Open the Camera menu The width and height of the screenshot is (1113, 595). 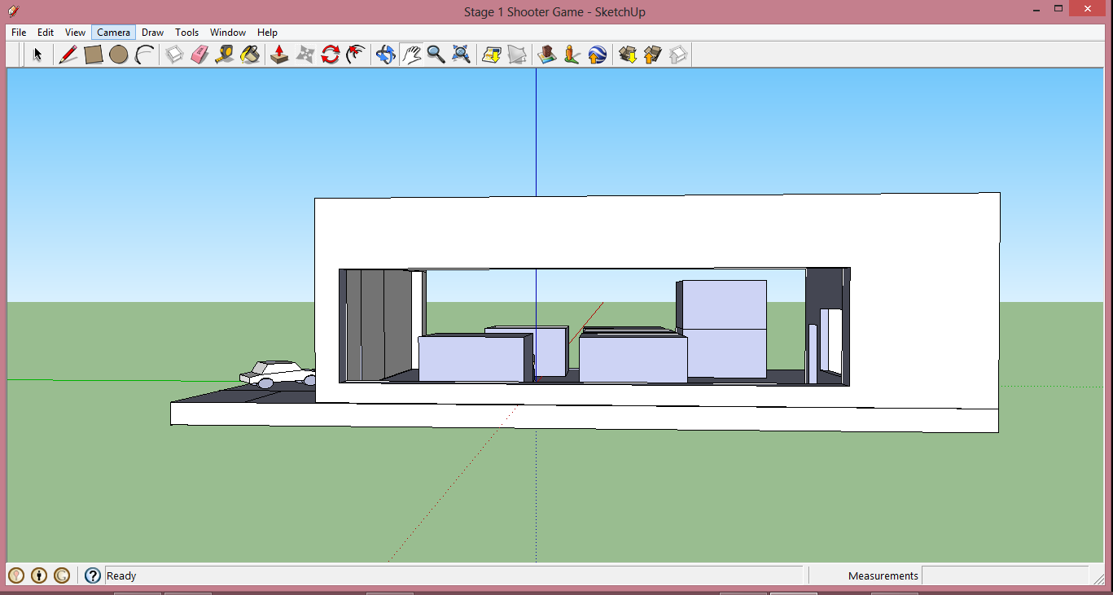click(x=113, y=32)
